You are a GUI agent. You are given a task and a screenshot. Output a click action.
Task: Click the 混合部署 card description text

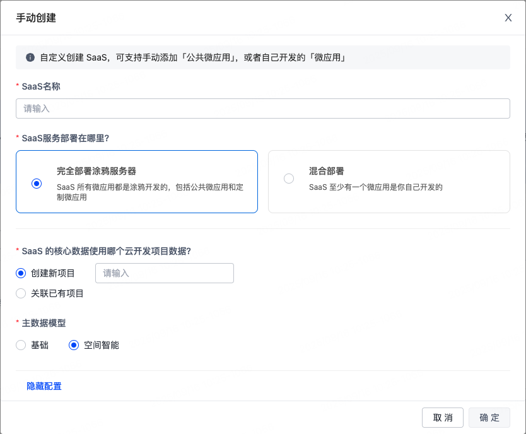(x=375, y=187)
